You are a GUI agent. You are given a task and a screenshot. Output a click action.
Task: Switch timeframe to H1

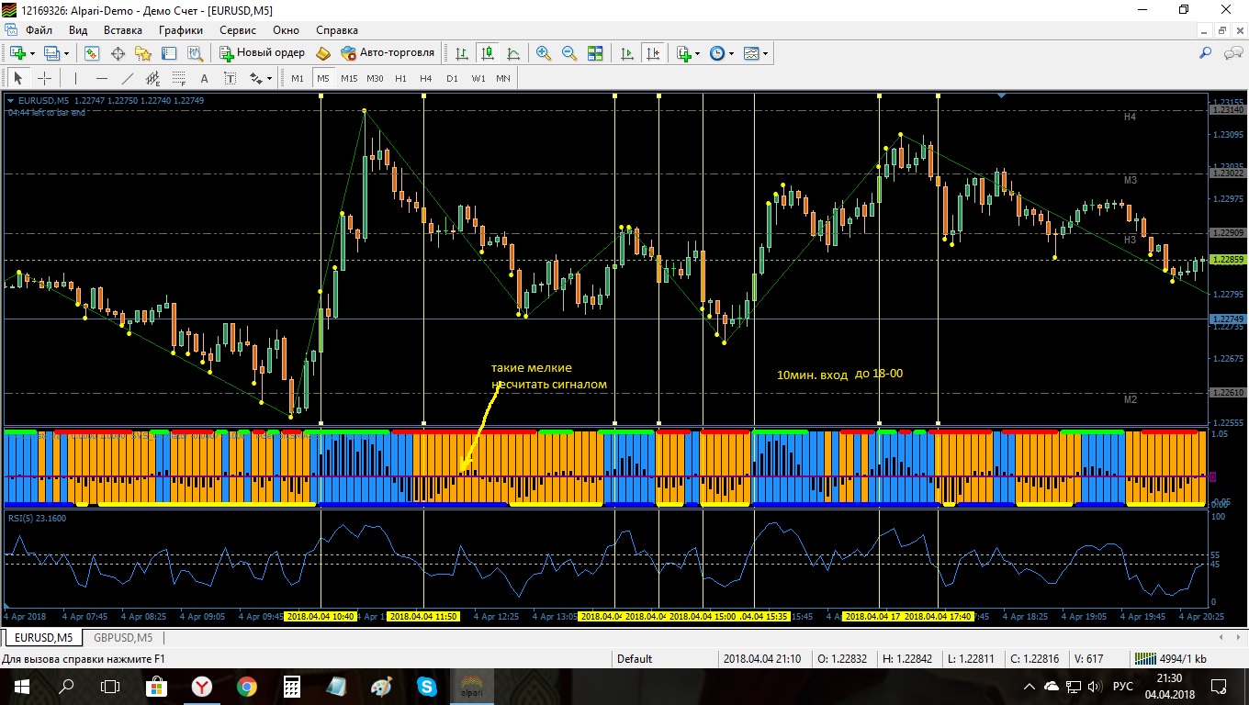pos(400,78)
